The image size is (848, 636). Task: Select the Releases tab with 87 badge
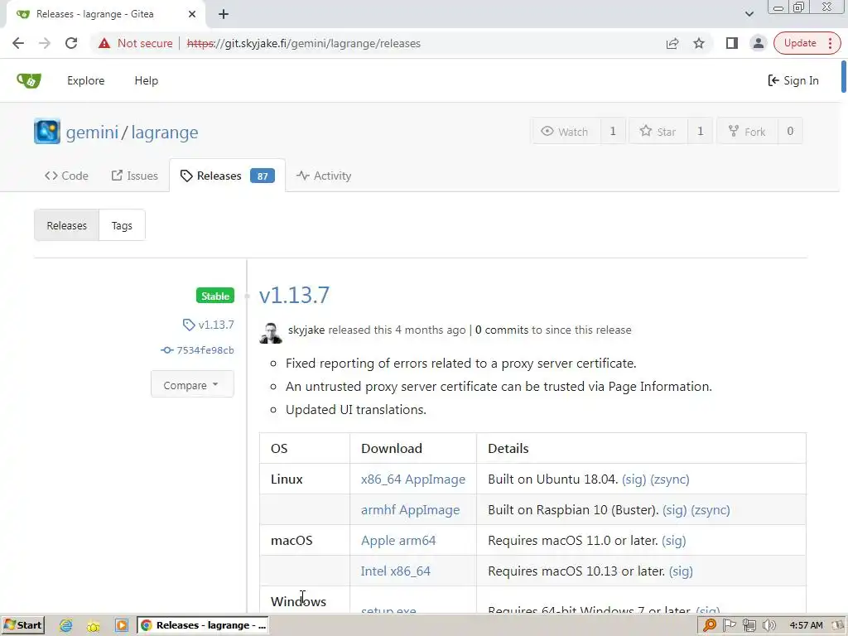click(x=227, y=176)
